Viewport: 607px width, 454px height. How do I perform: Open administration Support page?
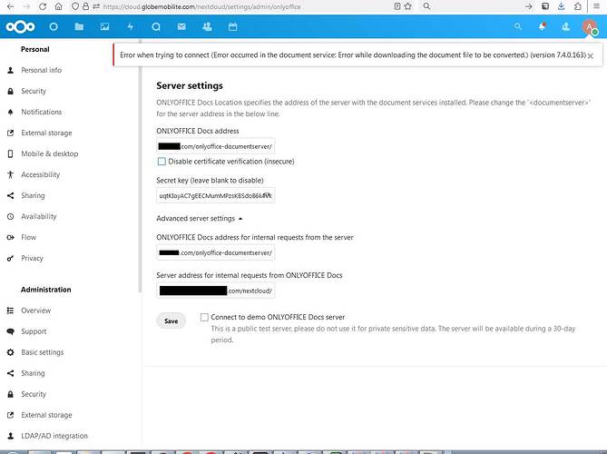point(34,331)
